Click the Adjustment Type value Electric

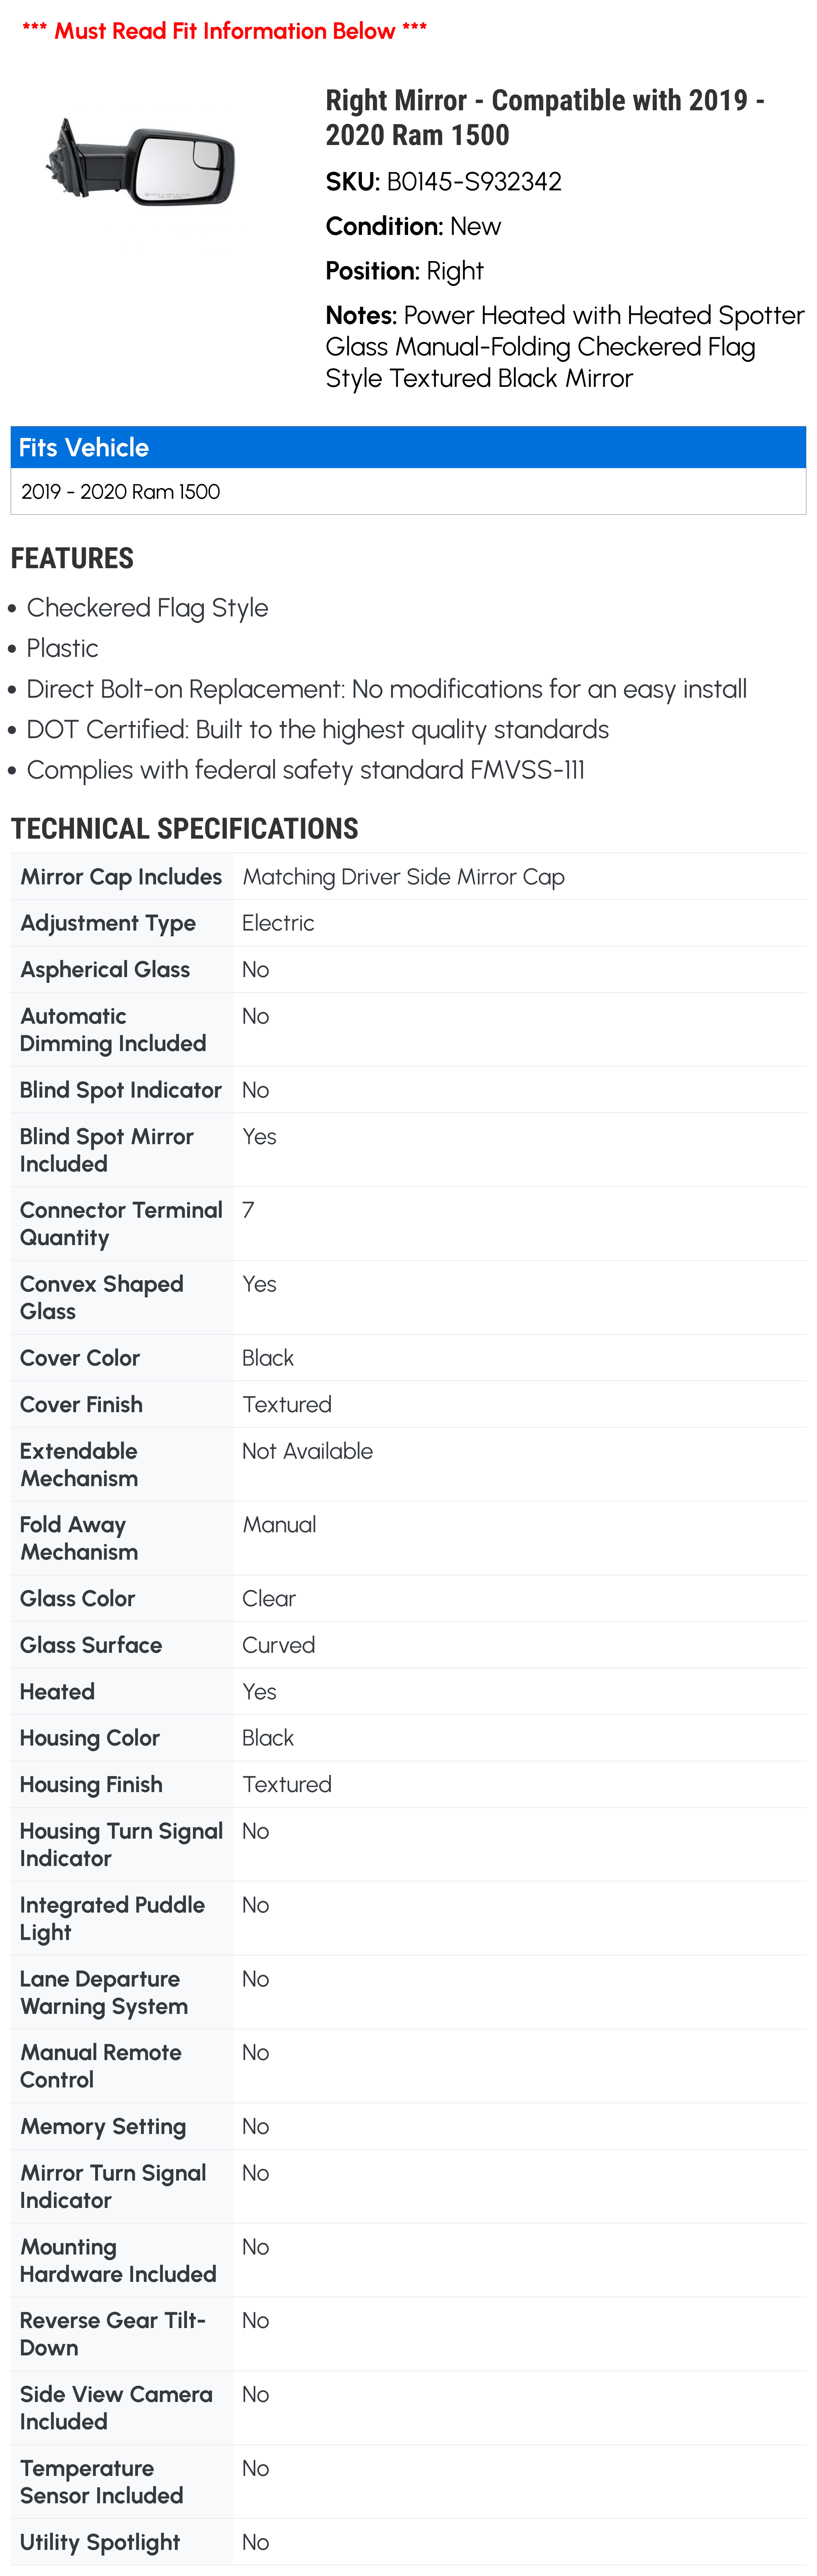pyautogui.click(x=278, y=923)
